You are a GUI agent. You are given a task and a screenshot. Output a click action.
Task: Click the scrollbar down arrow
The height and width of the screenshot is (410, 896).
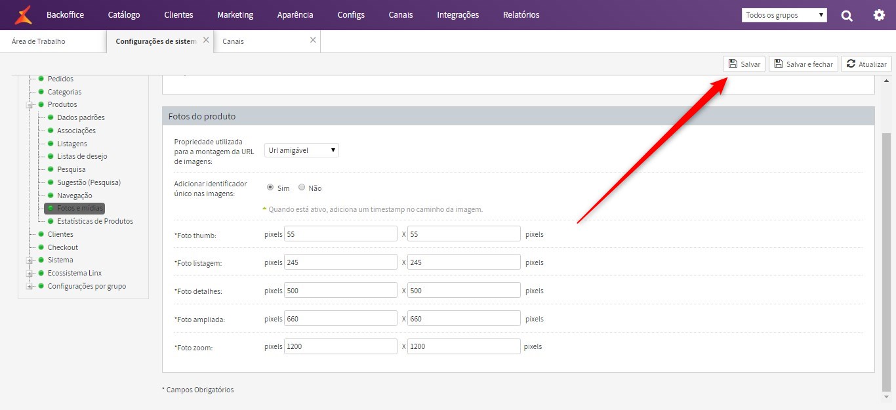point(886,396)
